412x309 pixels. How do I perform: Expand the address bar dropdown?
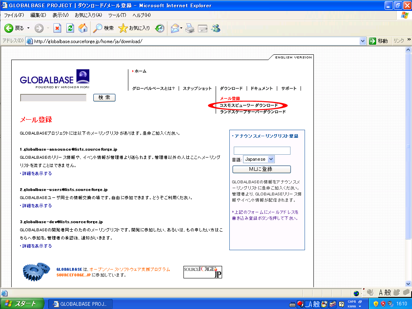coord(363,41)
